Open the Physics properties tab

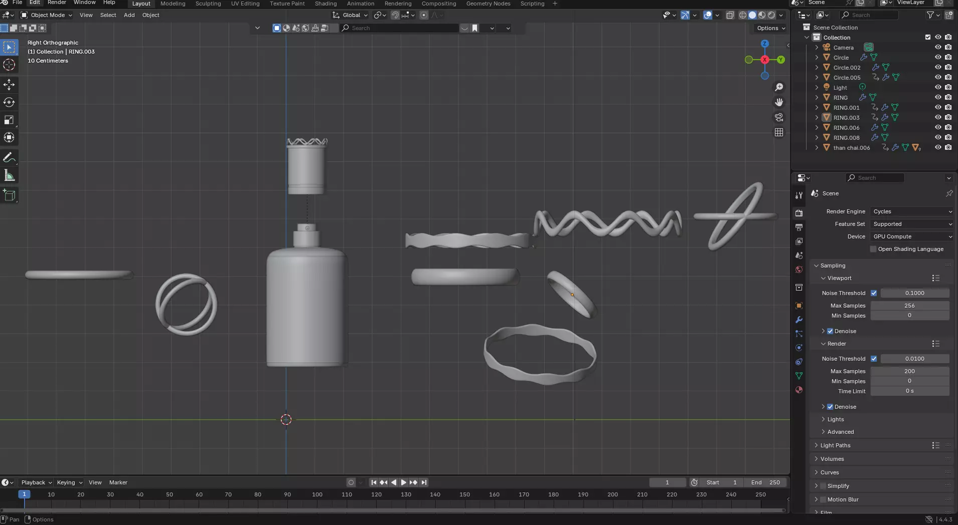[x=799, y=348]
